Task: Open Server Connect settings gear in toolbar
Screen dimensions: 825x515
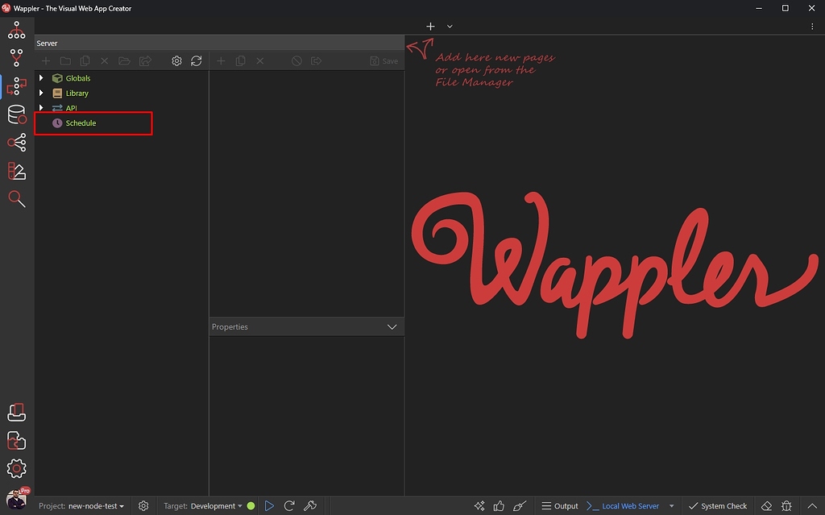Action: [x=177, y=61]
